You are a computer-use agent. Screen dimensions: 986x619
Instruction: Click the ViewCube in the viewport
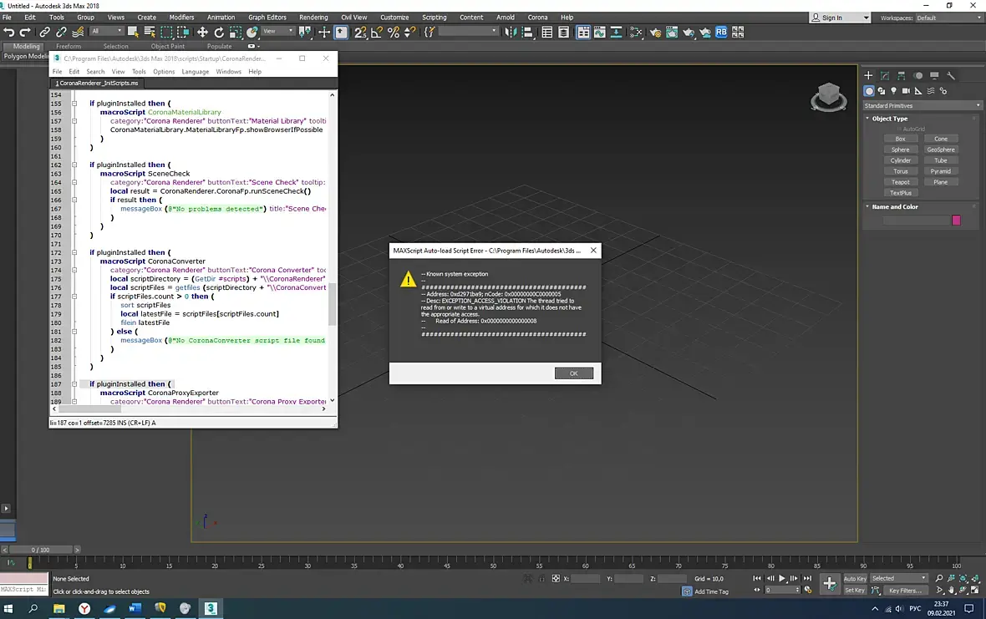[828, 97]
